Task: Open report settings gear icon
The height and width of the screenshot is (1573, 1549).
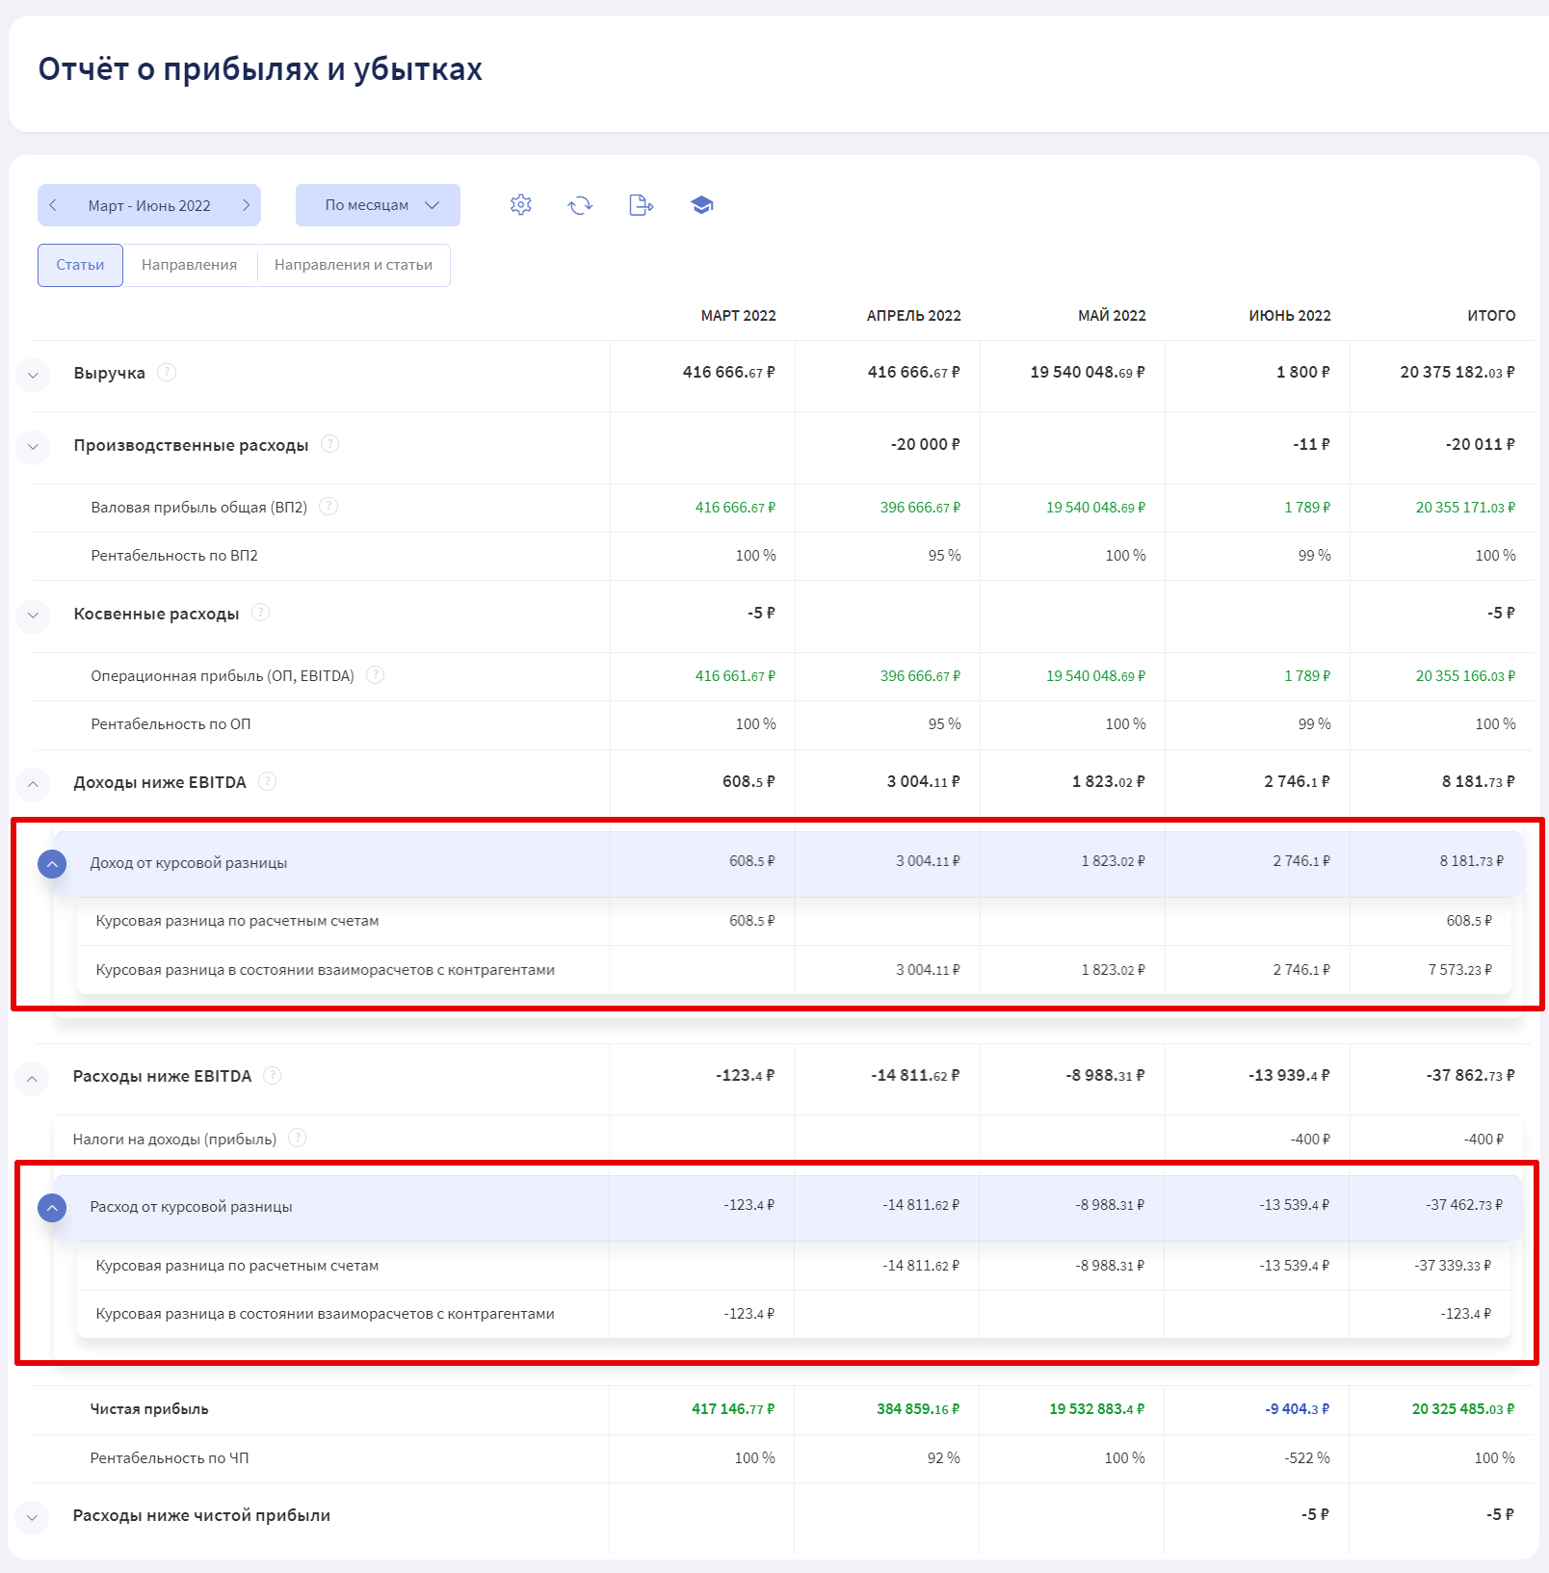Action: pos(521,204)
